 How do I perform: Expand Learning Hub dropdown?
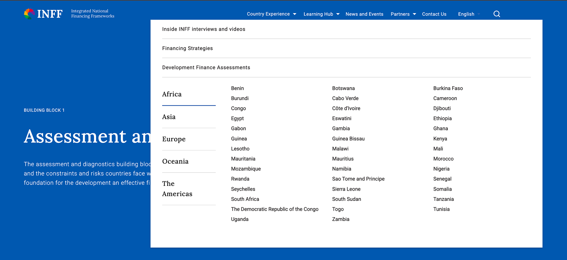321,14
